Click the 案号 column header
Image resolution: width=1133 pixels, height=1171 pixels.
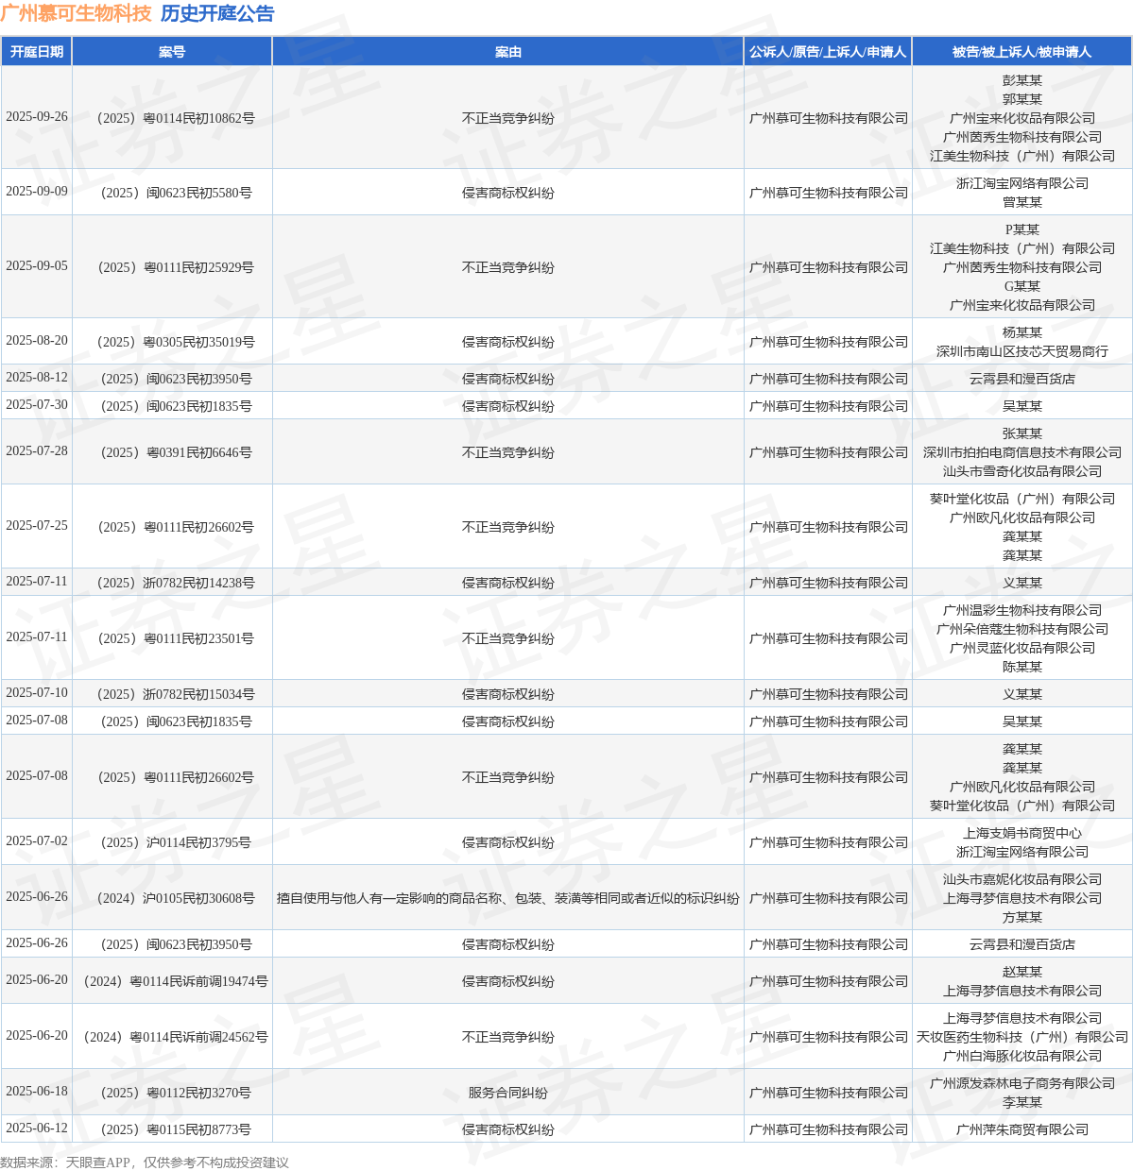172,52
